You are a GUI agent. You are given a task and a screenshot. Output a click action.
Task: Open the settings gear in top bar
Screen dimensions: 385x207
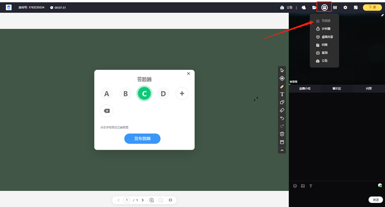[346, 8]
